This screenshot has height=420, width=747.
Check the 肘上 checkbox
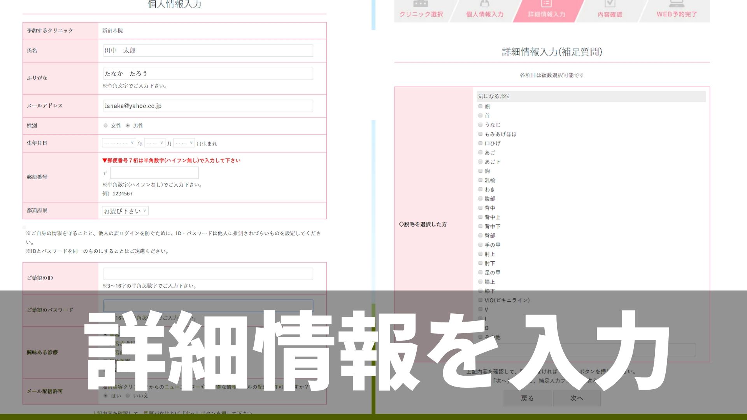[x=480, y=254]
